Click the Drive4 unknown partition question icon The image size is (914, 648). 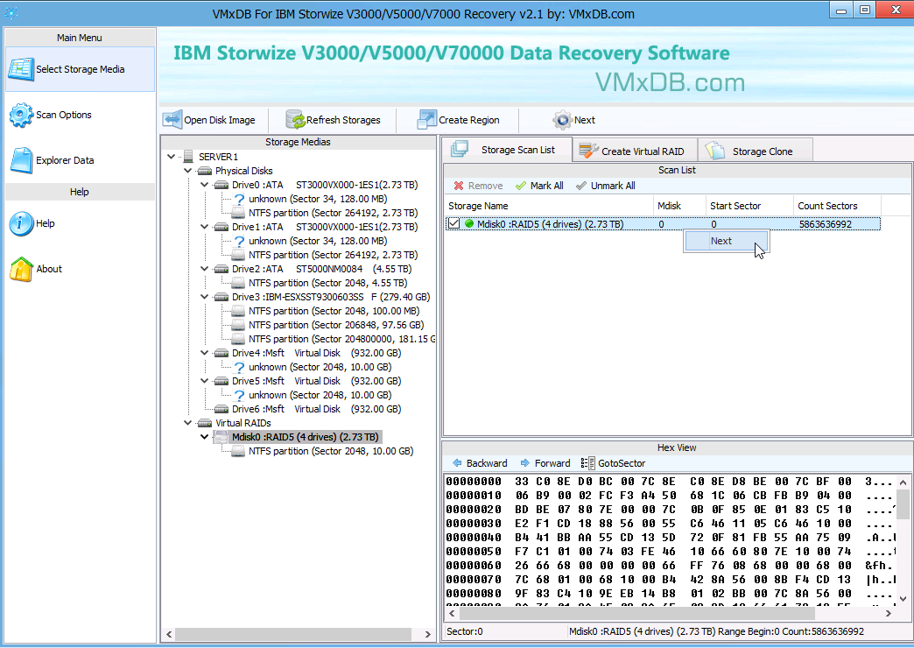click(239, 368)
